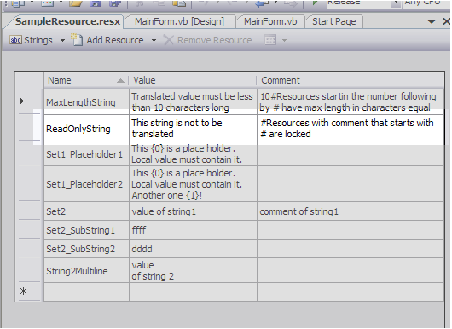This screenshot has height=329, width=452.
Task: Click the resource Views grid icon
Action: pos(270,40)
